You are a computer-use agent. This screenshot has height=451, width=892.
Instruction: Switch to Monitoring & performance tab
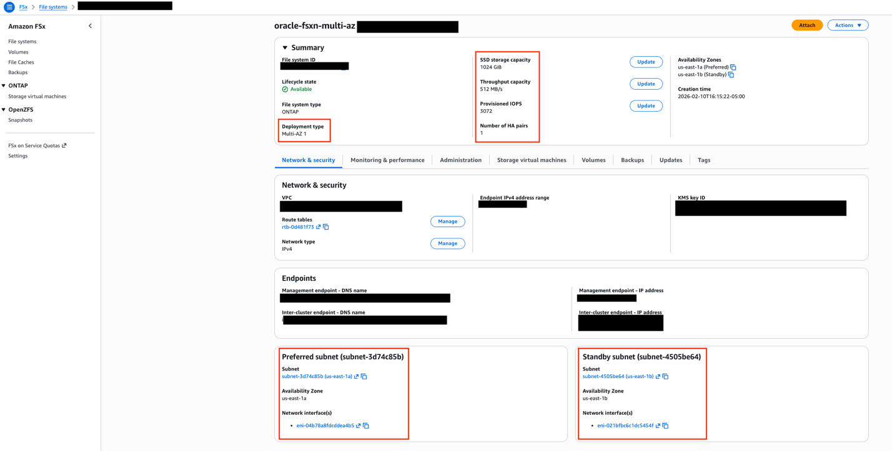[387, 160]
